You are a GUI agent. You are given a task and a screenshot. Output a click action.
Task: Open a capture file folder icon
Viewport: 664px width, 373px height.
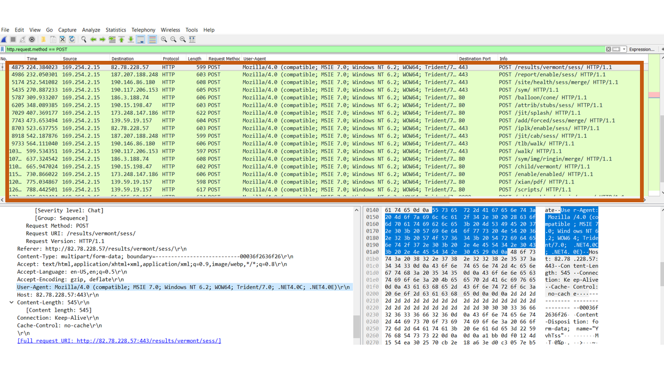pos(43,39)
